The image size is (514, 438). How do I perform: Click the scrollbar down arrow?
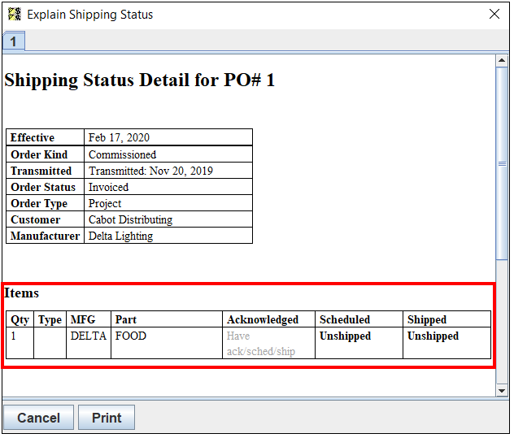coord(502,391)
